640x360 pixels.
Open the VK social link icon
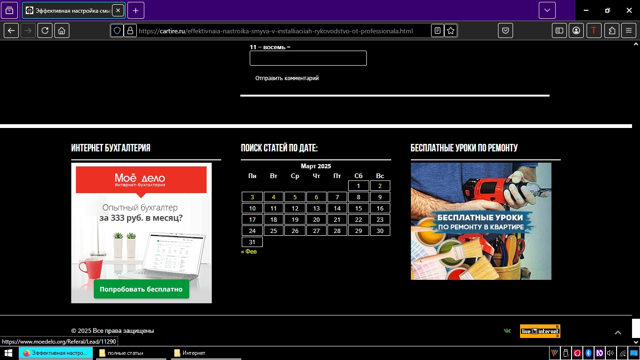click(507, 331)
